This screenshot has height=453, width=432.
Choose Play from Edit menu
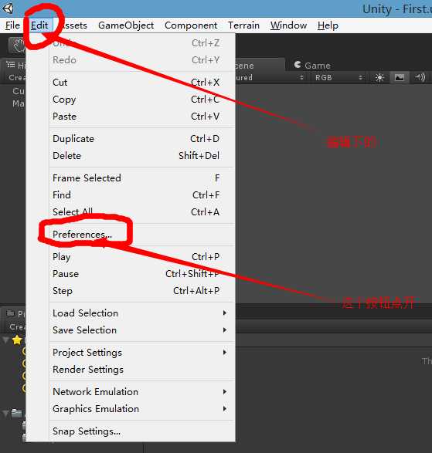click(x=141, y=256)
